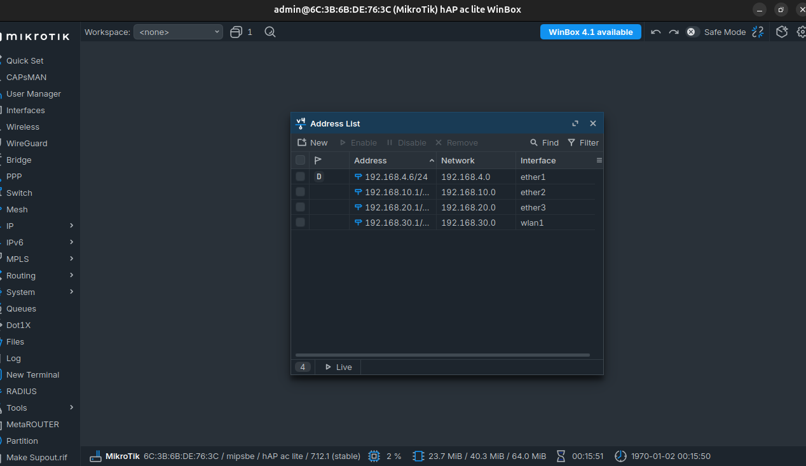Toggle Safe Mode switch
This screenshot has height=466, width=806.
click(692, 32)
